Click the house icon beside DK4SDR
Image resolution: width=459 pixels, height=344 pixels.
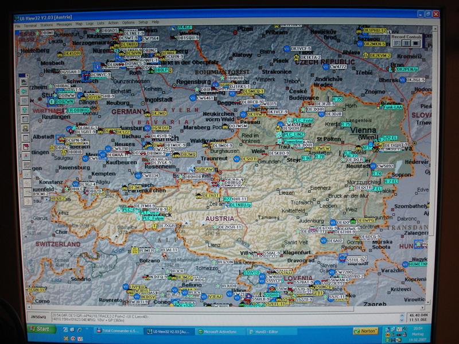[x=60, y=54]
